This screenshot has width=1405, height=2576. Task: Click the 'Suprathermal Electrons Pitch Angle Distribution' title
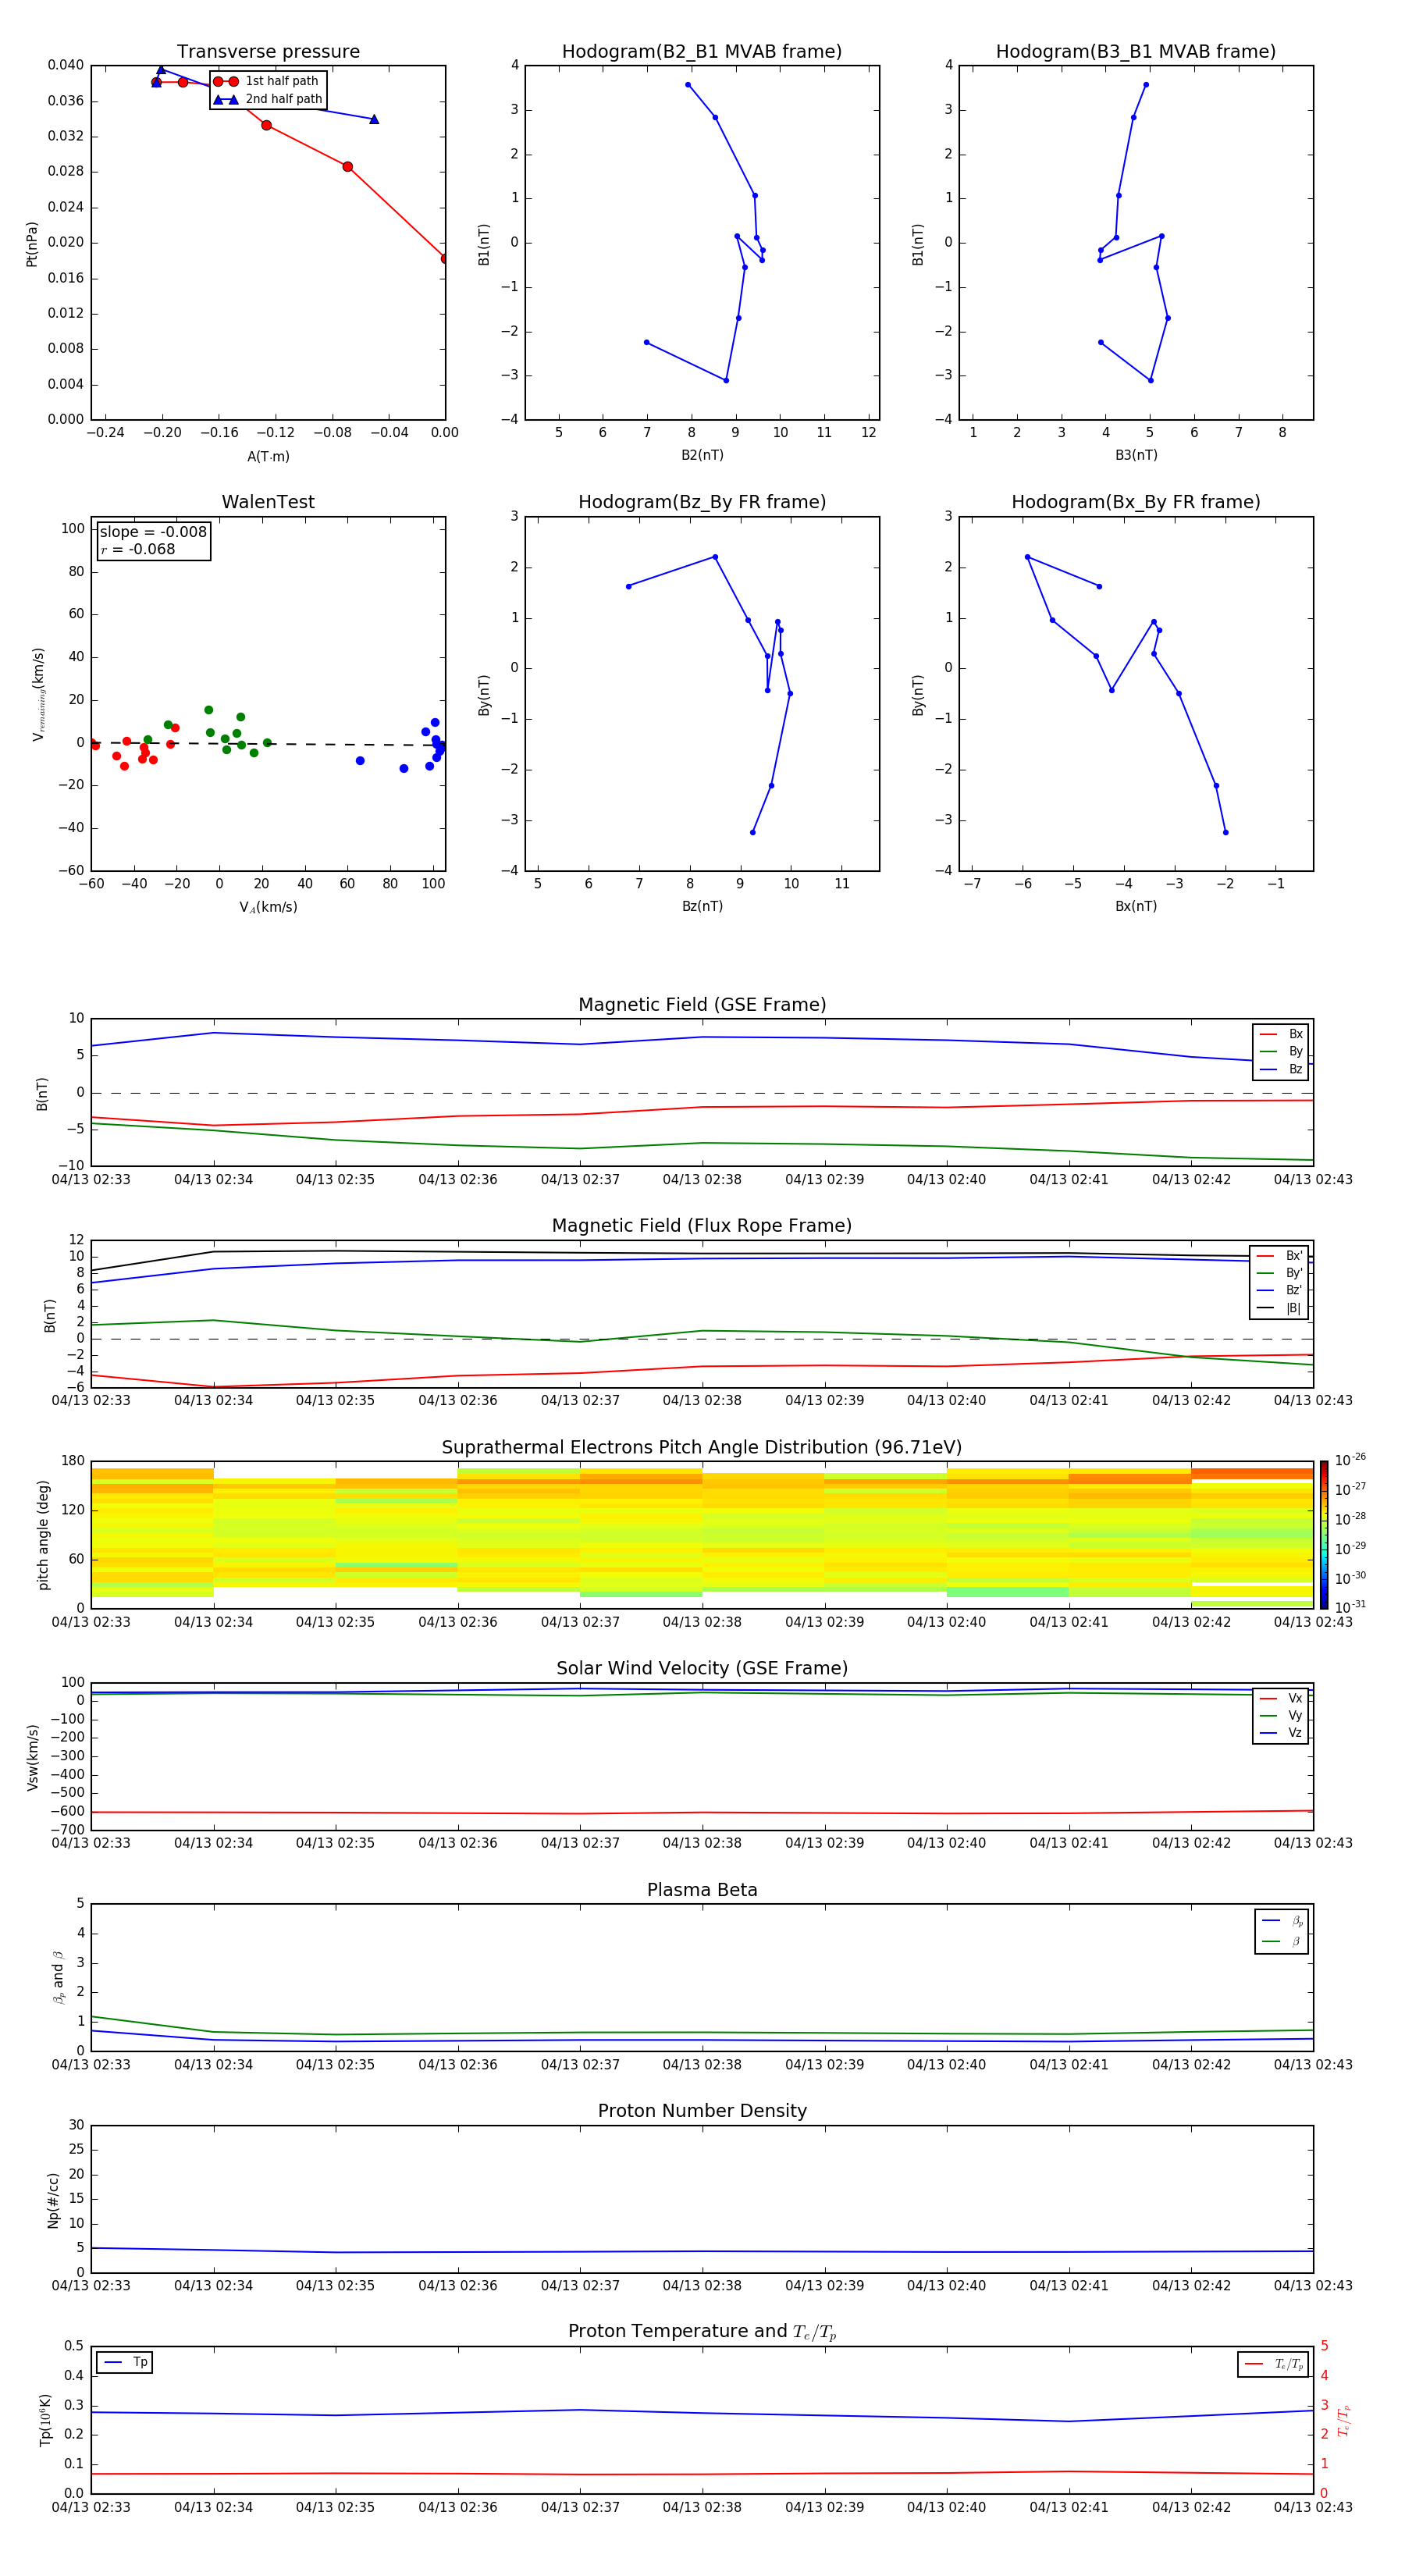pyautogui.click(x=702, y=1448)
